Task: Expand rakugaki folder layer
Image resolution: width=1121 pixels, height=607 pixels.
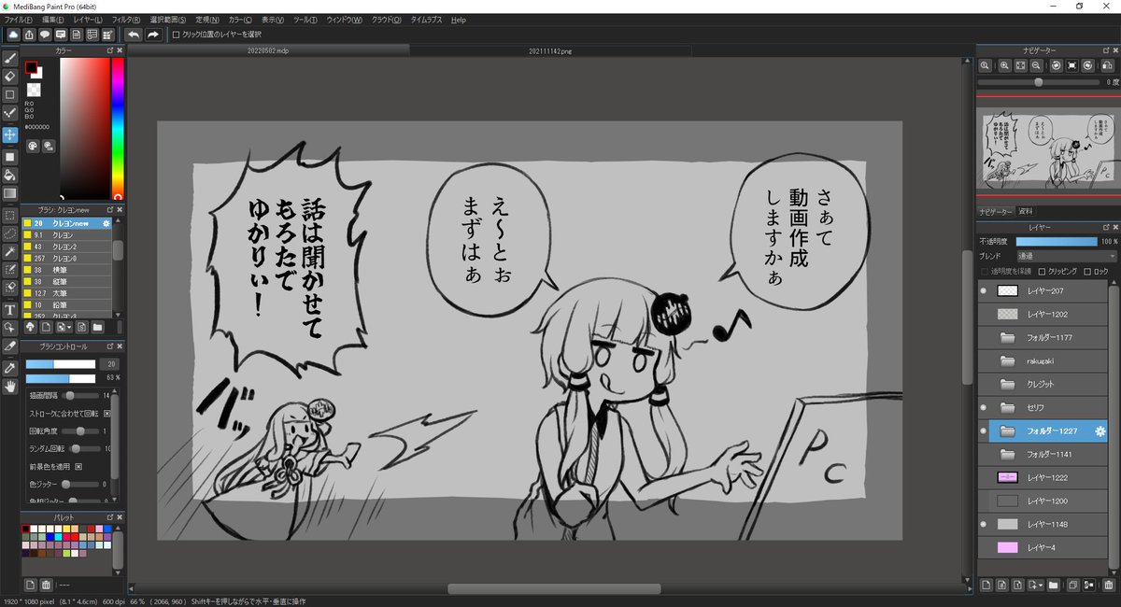Action: (x=1007, y=361)
